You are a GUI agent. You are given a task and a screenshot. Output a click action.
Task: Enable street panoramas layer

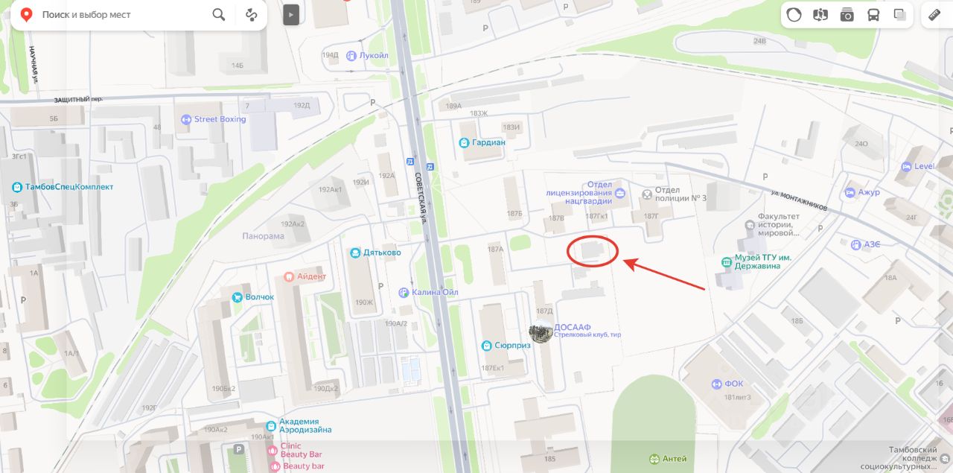click(820, 15)
